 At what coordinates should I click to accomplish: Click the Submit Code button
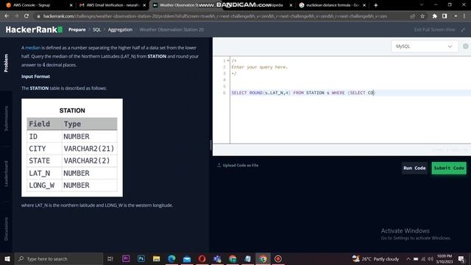pyautogui.click(x=449, y=168)
